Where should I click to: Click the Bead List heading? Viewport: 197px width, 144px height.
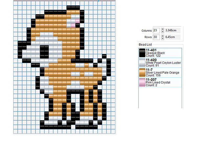point(145,45)
